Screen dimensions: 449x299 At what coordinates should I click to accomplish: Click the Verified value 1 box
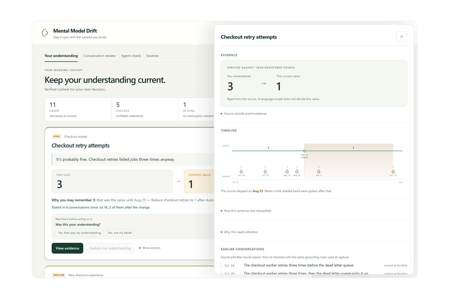[x=199, y=182]
